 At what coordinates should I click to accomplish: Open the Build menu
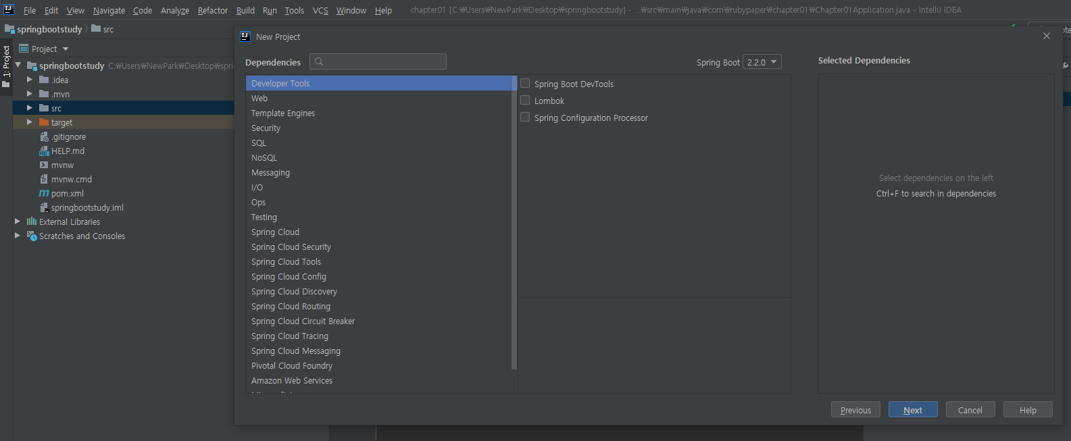(x=245, y=10)
